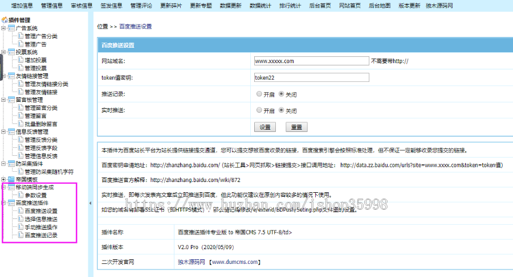Go to 后台首页 in top navigation
The height and width of the screenshot is (277, 513).
click(320, 6)
